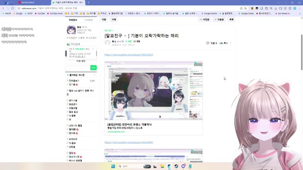Open the 고마시의 줍줍 board
This screenshot has width=303, height=170.
(x=76, y=126)
